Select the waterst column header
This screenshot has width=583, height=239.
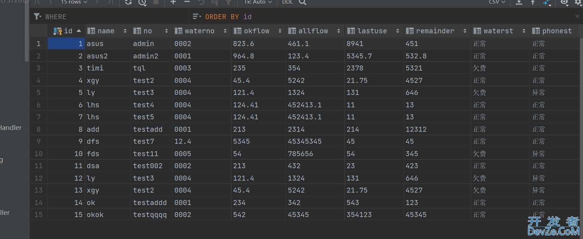pos(498,31)
